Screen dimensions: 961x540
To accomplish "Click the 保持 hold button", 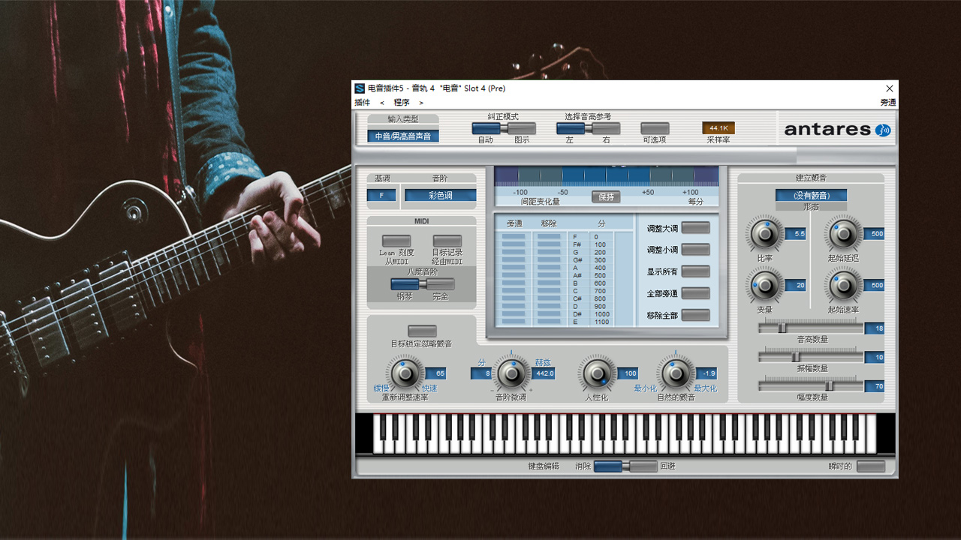I will click(606, 196).
